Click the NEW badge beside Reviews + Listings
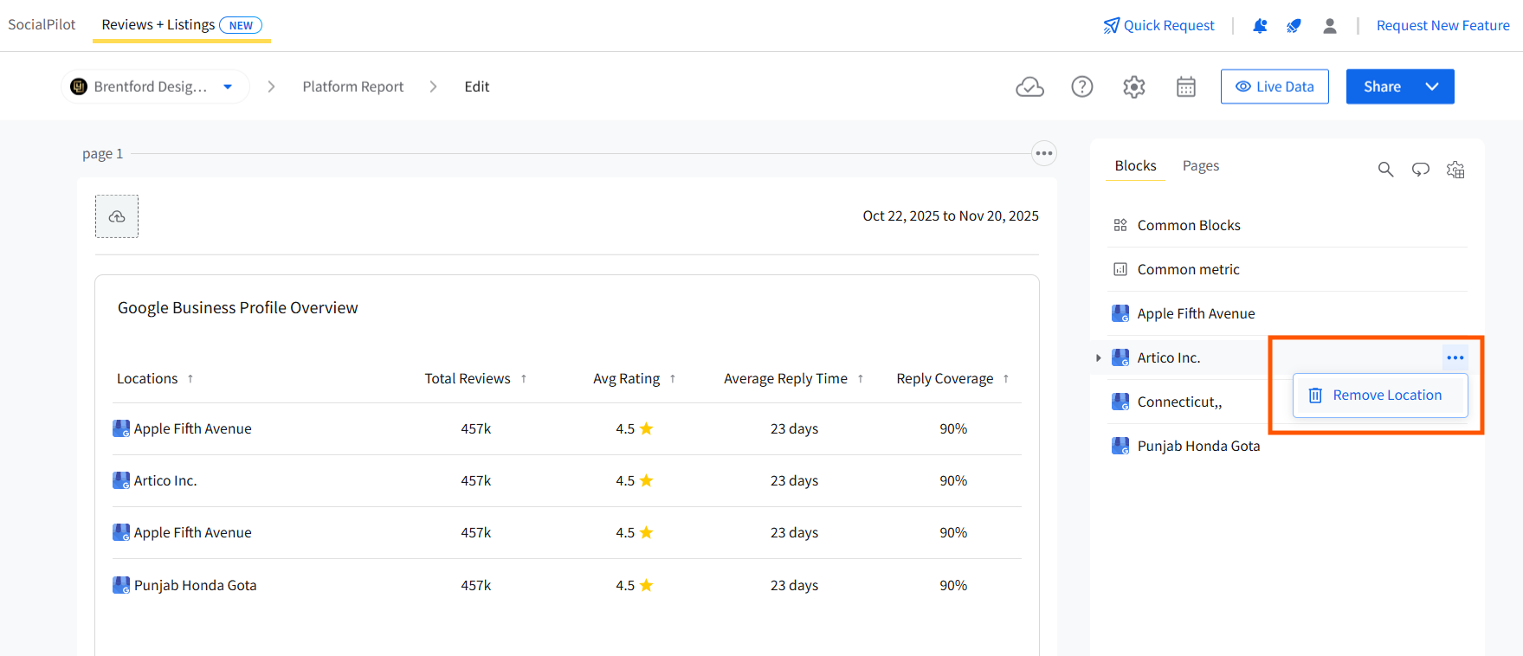The width and height of the screenshot is (1523, 656). pyautogui.click(x=241, y=25)
